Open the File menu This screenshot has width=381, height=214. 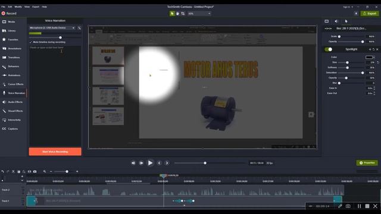tap(3, 7)
